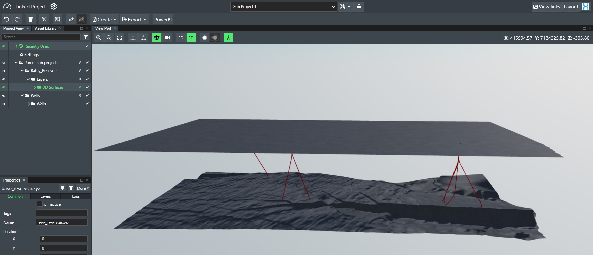Switch viewport to 2D mode
Viewport: 593px width, 255px height.
181,38
